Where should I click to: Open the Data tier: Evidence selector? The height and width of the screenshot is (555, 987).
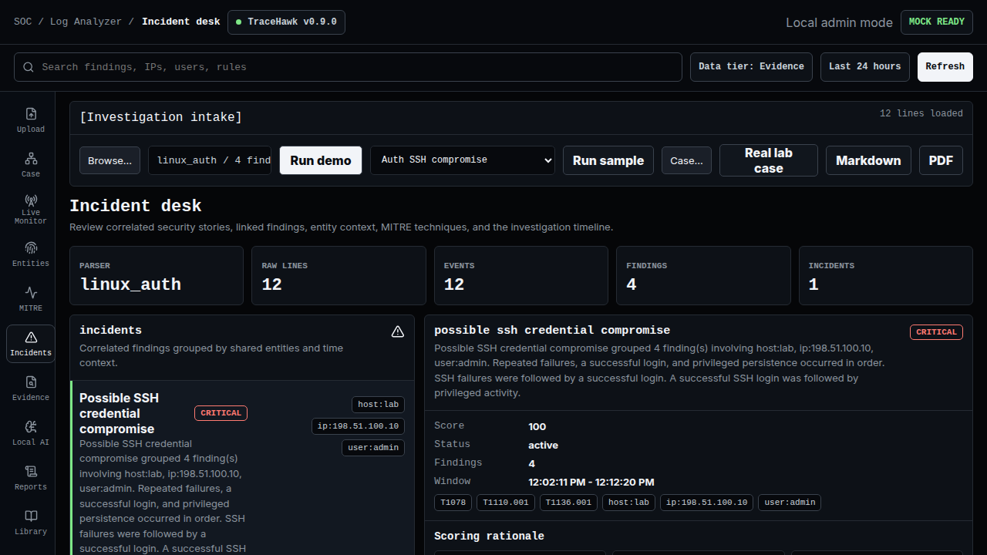coord(751,67)
